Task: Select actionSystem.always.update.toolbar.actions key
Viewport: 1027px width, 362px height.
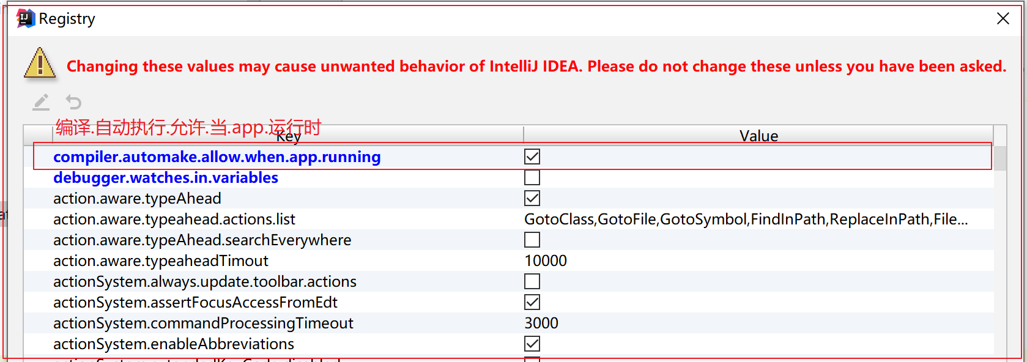Action: tap(205, 282)
